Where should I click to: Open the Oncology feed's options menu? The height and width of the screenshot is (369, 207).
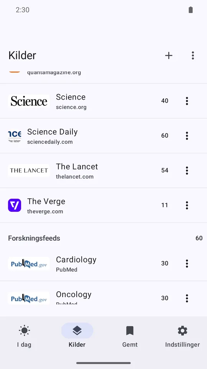tap(187, 298)
